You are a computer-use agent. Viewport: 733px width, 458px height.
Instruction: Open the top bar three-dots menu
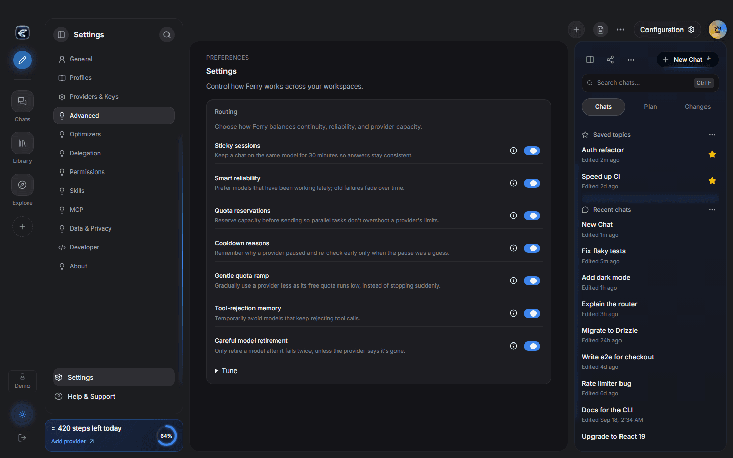pyautogui.click(x=621, y=30)
